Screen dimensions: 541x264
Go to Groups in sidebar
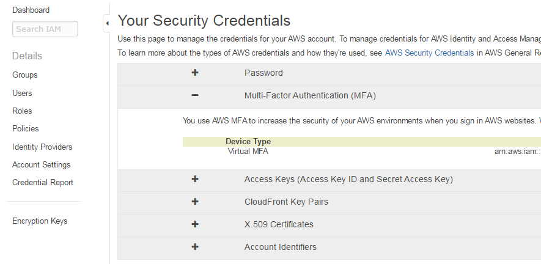(25, 75)
